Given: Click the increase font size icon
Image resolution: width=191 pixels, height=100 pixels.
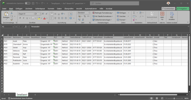Looking at the screenshot, I should click(43, 14).
